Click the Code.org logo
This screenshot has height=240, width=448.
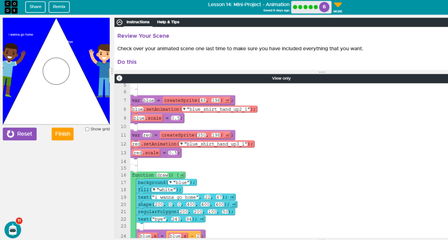(x=11, y=7)
